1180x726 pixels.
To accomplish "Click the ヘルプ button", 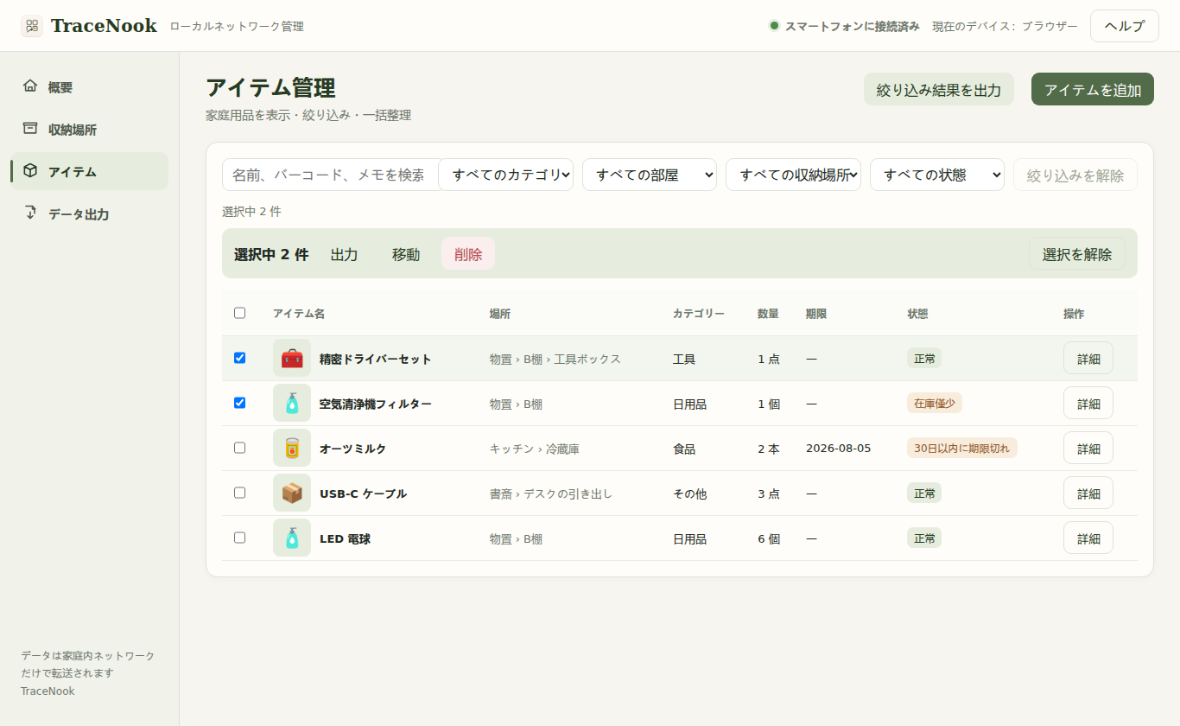I will coord(1125,26).
